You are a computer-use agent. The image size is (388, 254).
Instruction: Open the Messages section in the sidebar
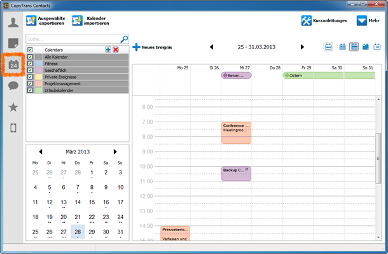(13, 86)
